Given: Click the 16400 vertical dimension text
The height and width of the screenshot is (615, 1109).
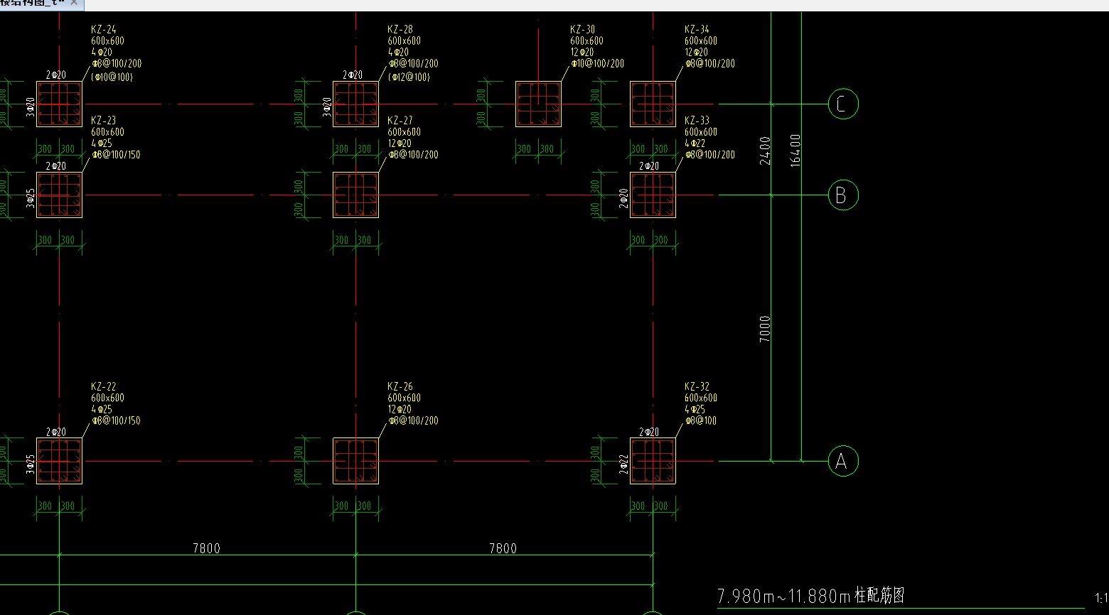Looking at the screenshot, I should coord(795,150).
